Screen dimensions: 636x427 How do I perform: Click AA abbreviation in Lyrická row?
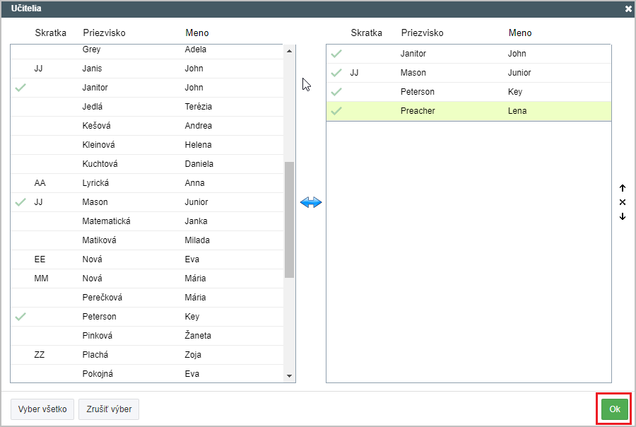pos(40,183)
